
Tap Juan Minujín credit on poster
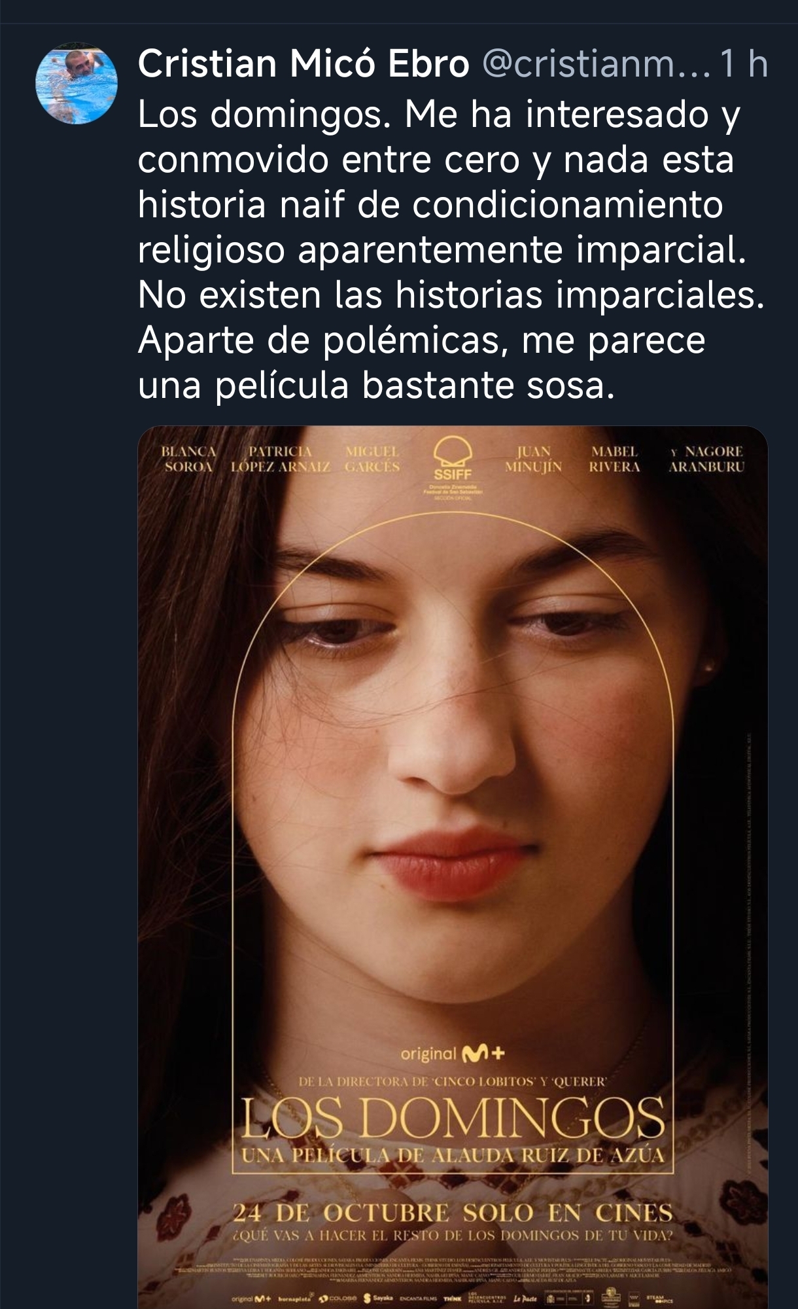tap(533, 459)
